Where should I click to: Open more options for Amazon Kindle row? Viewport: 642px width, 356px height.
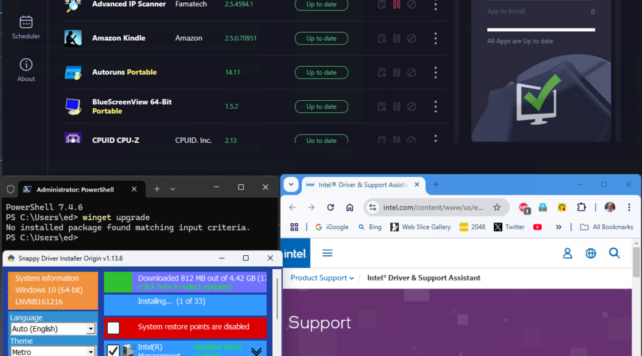tap(435, 38)
